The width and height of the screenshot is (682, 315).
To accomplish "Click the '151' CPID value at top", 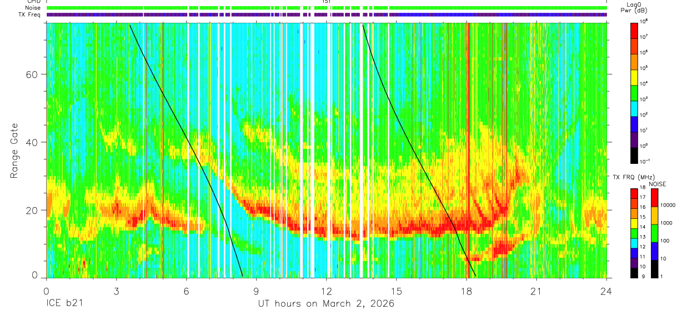I will coord(327,2).
